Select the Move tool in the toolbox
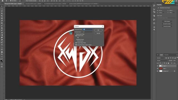Image resolution: width=178 pixels, height=100 pixels. pos(2,6)
